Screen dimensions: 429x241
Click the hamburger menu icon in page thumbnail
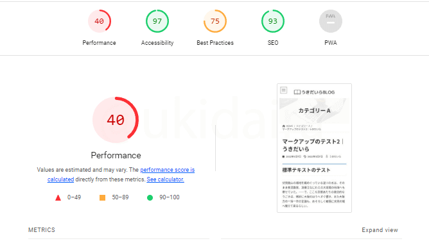click(x=284, y=90)
